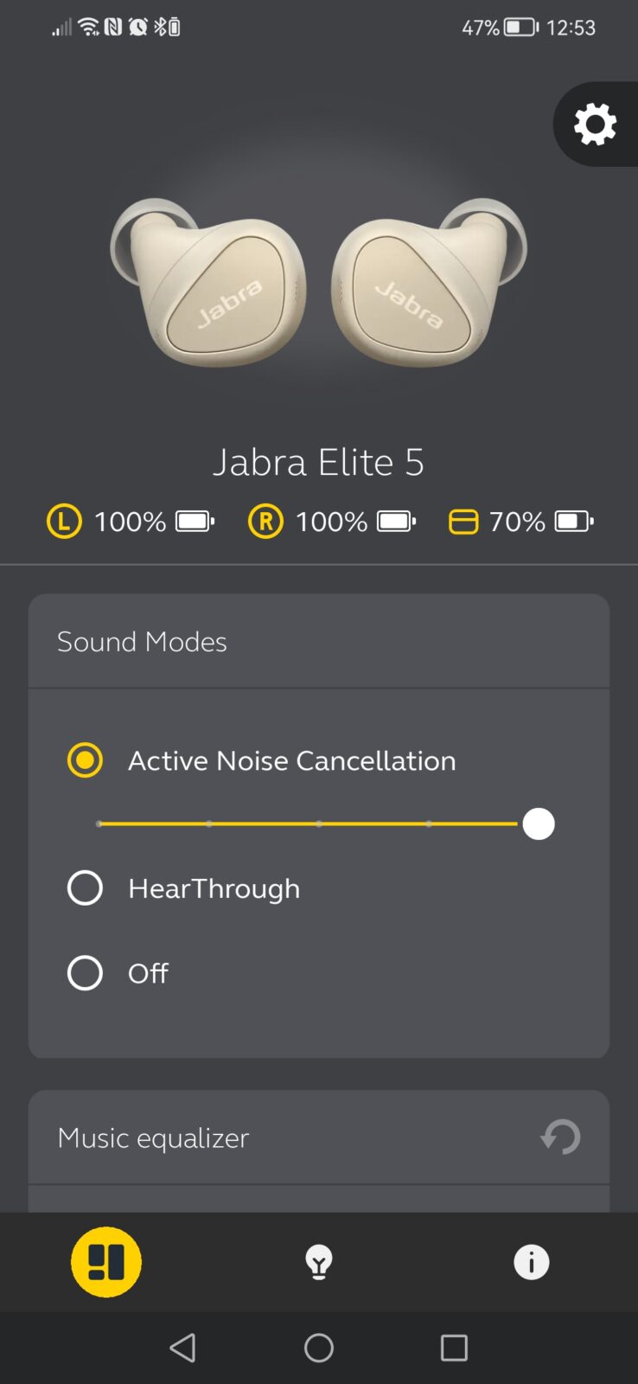The width and height of the screenshot is (638, 1384).
Task: Open recent apps with the square button
Action: pos(454,1348)
